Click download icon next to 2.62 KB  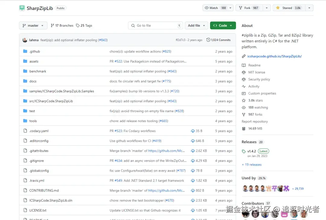tap(193, 151)
